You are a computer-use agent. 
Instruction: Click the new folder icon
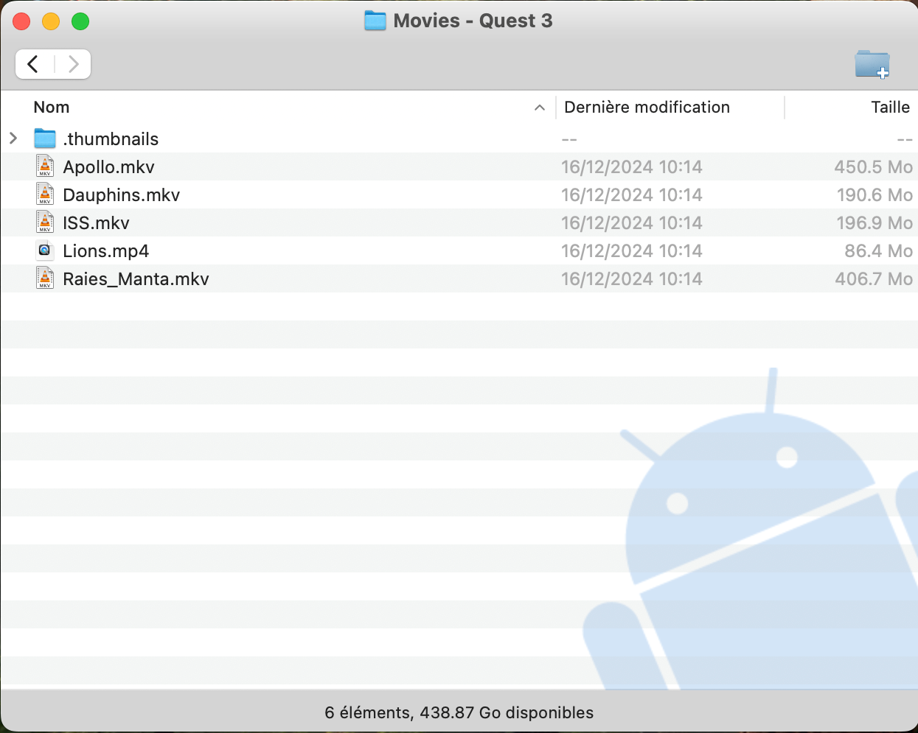pos(872,64)
